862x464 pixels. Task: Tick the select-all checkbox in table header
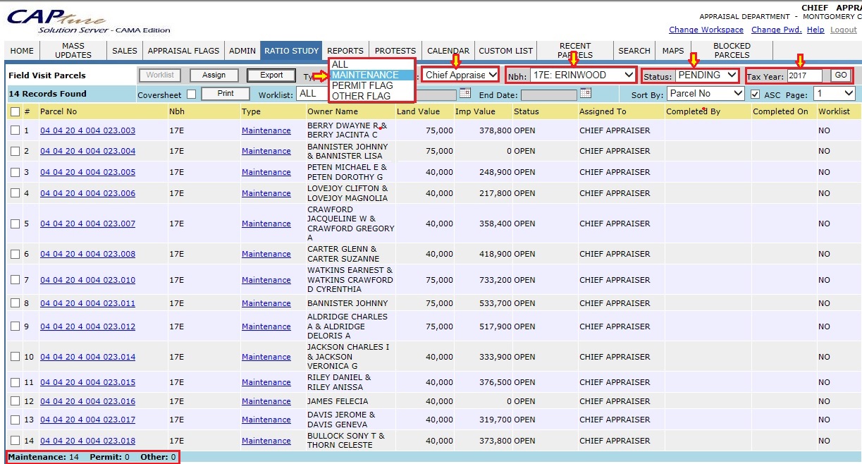click(15, 111)
